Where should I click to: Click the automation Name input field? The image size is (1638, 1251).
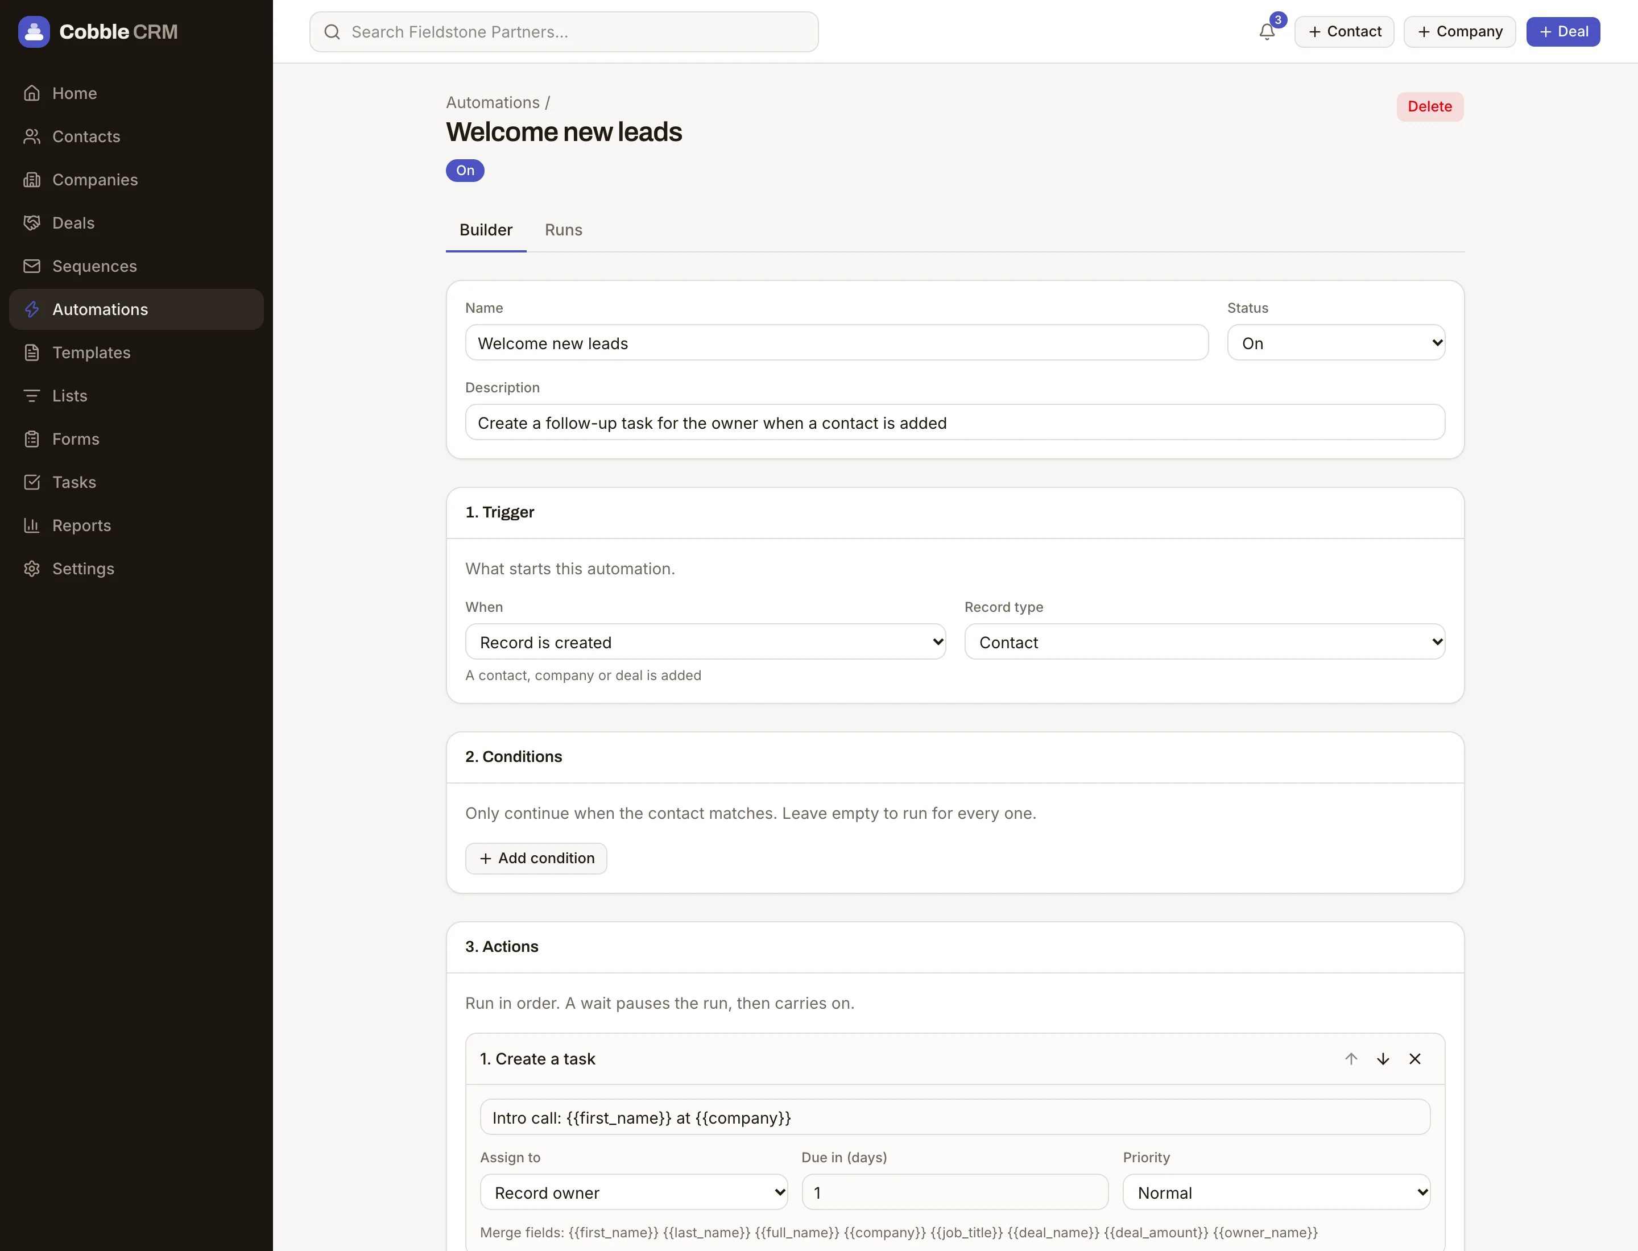[x=837, y=342]
